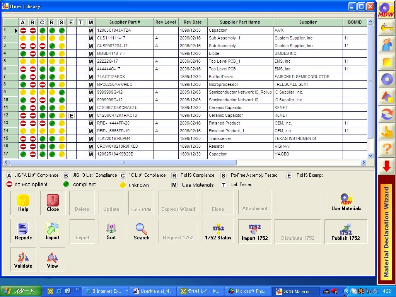Toggle Use Materials M box for 12065C104JAT2A

click(91, 30)
